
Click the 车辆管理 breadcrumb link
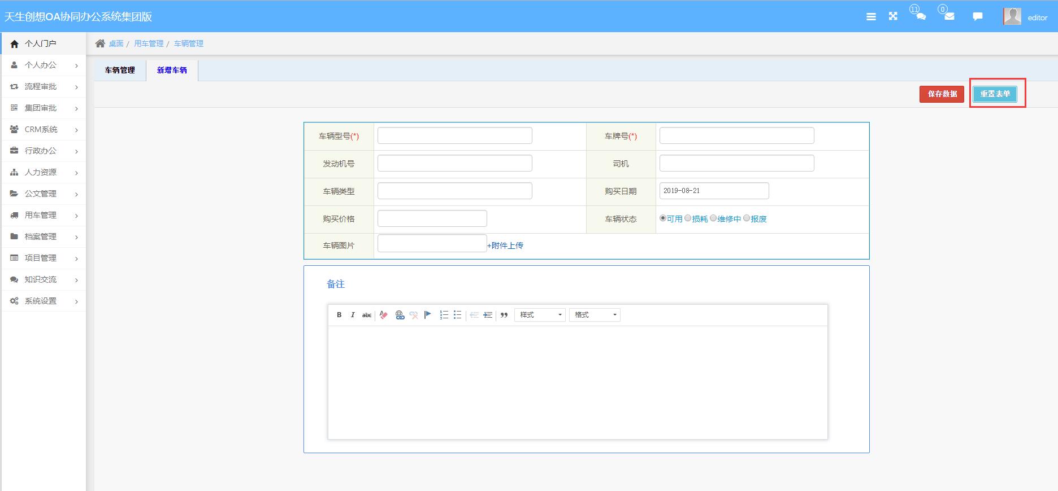coord(189,43)
